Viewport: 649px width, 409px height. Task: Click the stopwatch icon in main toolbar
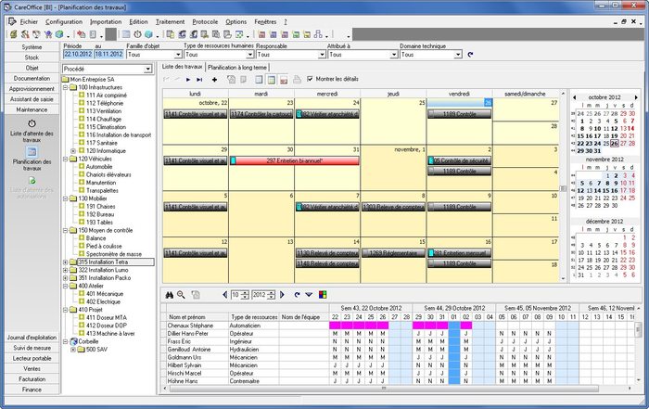click(138, 34)
